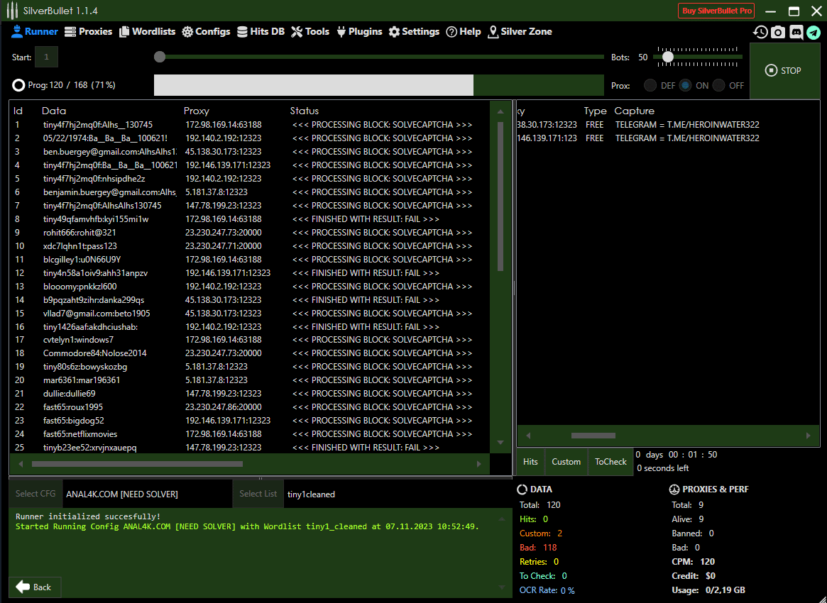Select the DEF proxy mode radio button
This screenshot has height=603, width=827.
(x=650, y=85)
